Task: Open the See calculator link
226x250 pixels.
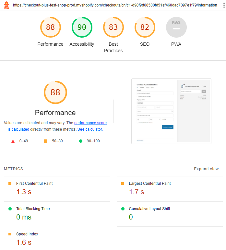Action: click(90, 129)
